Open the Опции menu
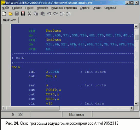The image size is (140, 130). (x=97, y=8)
